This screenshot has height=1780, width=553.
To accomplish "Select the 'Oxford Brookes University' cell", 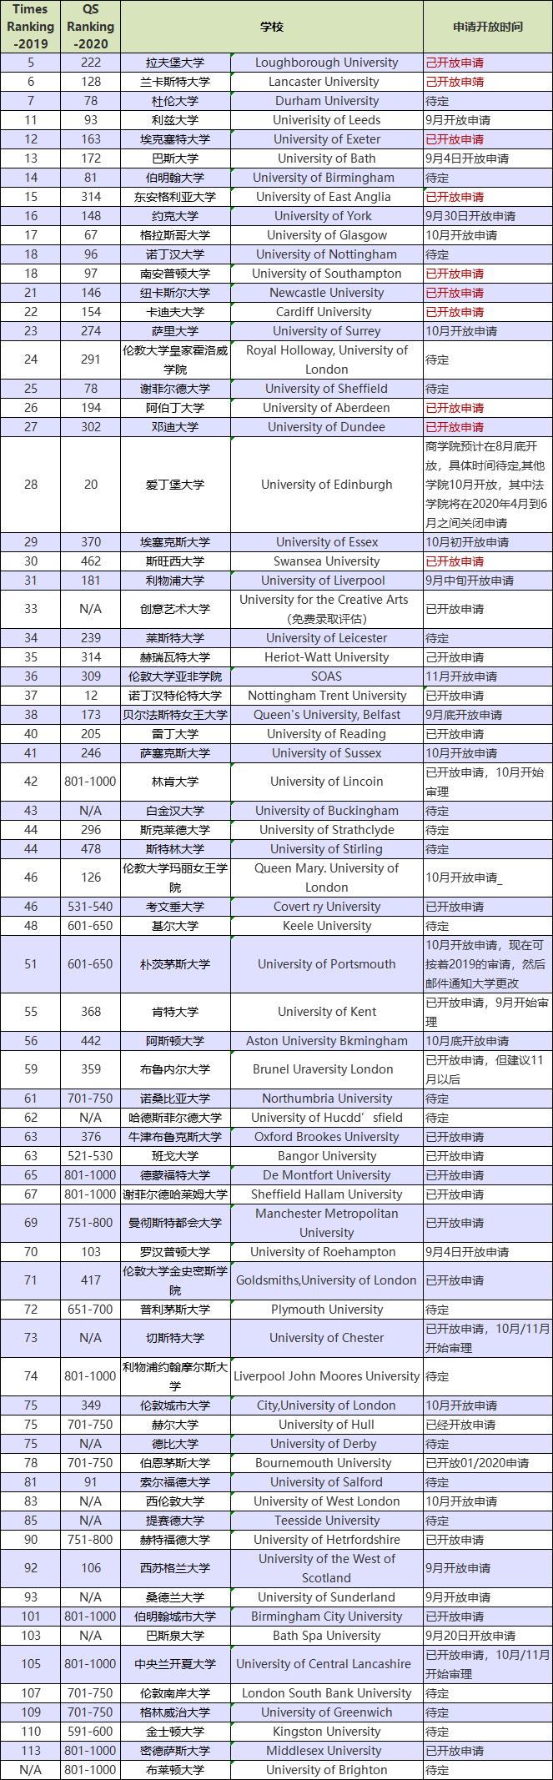I will 327,1137.
